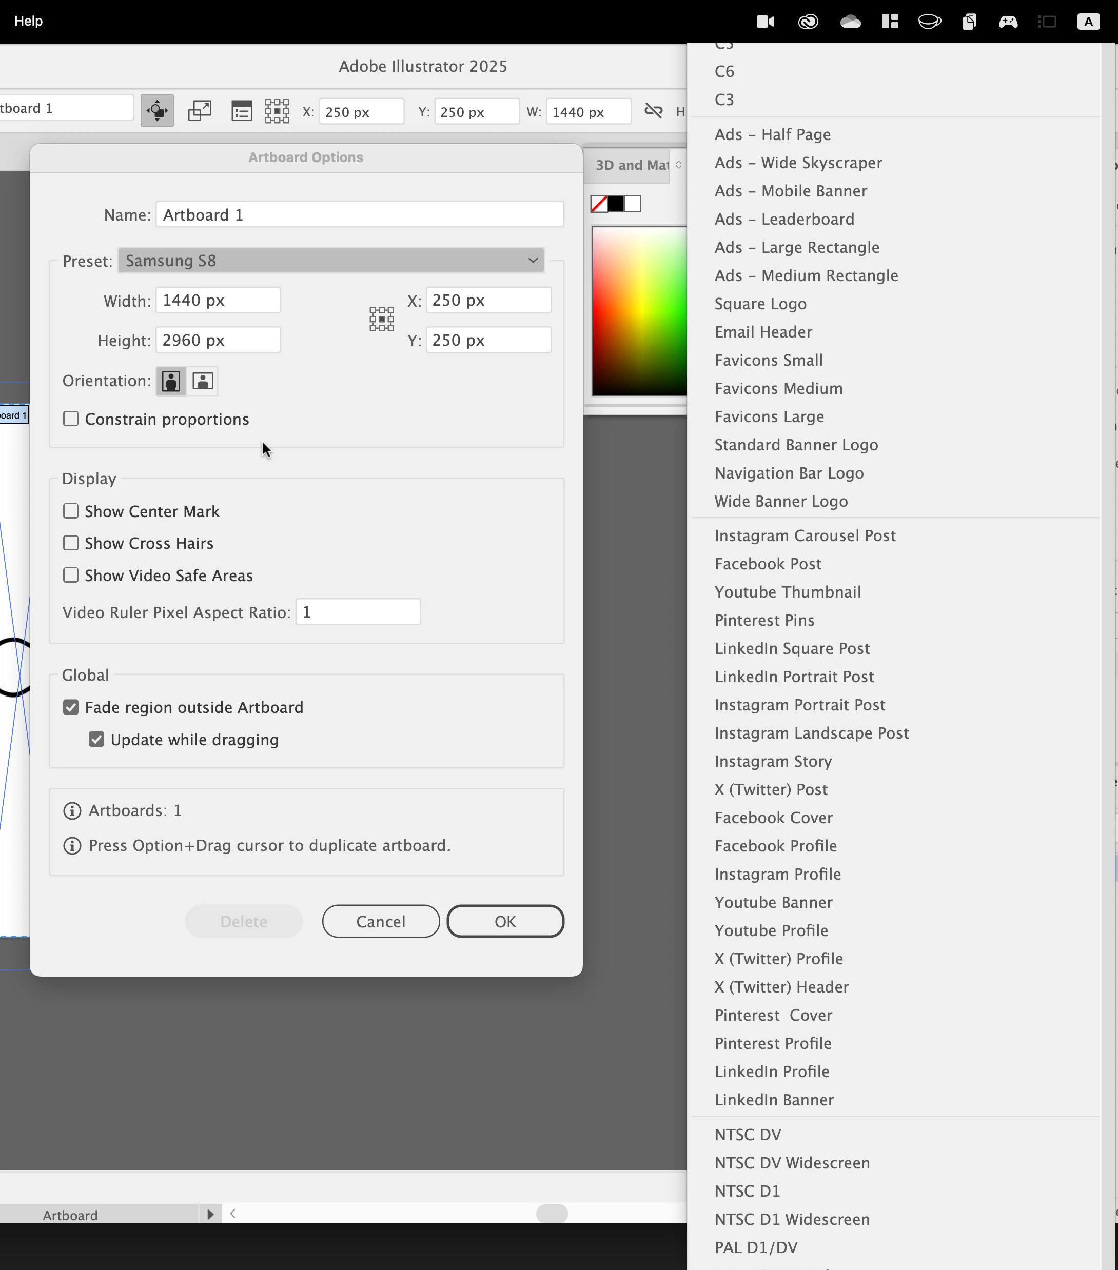Image resolution: width=1118 pixels, height=1270 pixels.
Task: Click the status bar Artboard arrow popup
Action: [x=210, y=1214]
